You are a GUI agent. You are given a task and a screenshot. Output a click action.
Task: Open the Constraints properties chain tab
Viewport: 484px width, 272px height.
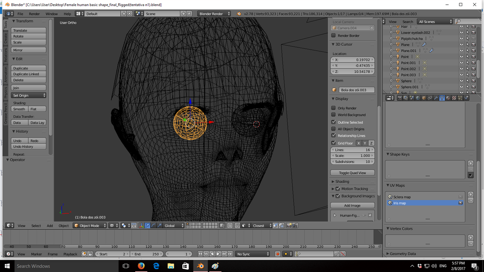pos(430,98)
